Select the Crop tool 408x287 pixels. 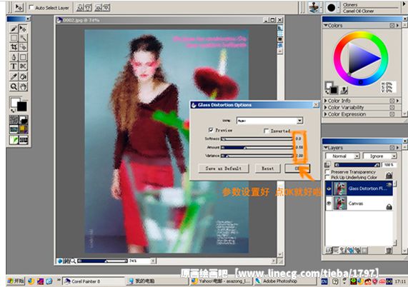[14, 47]
